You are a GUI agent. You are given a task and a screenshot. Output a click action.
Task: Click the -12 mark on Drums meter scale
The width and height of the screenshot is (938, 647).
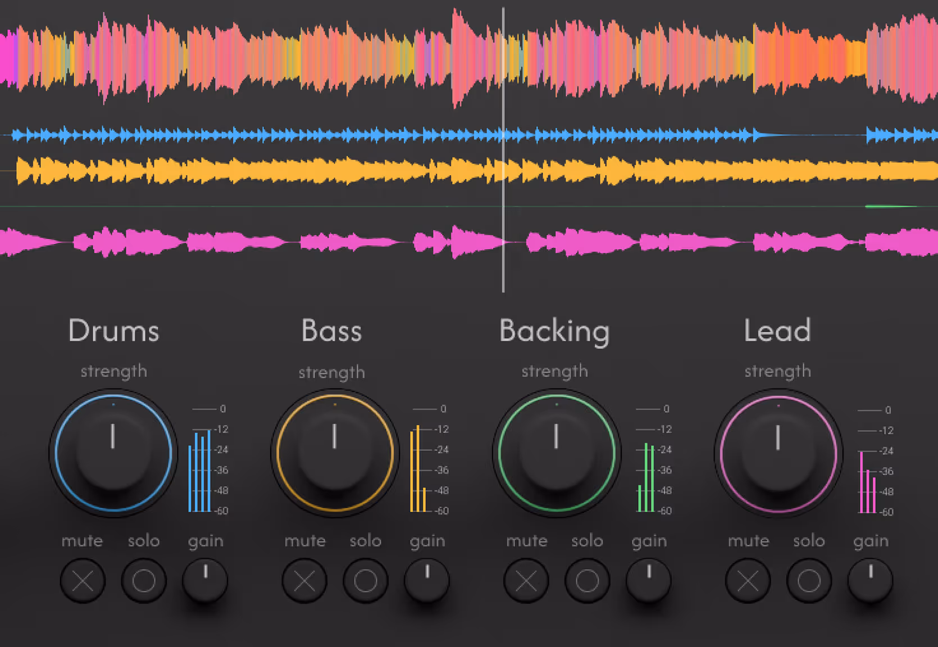pyautogui.click(x=222, y=429)
